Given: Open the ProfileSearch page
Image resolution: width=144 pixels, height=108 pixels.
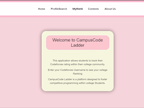Looking at the screenshot, I should click(59, 9).
